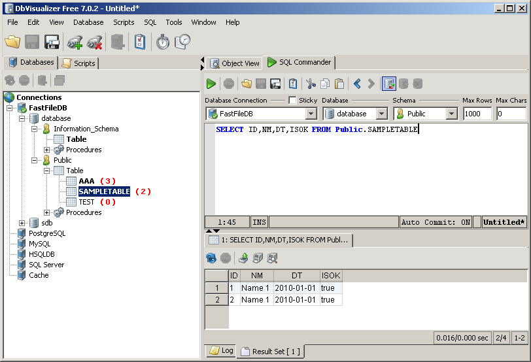Switch to the Scripts tab
The image size is (531, 362).
[x=78, y=63]
